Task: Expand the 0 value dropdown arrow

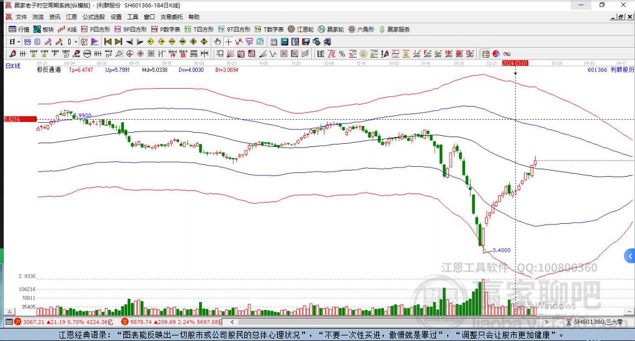Action: click(x=76, y=42)
